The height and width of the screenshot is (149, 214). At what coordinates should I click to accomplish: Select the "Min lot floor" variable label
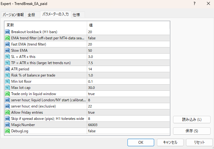[x=21, y=81]
